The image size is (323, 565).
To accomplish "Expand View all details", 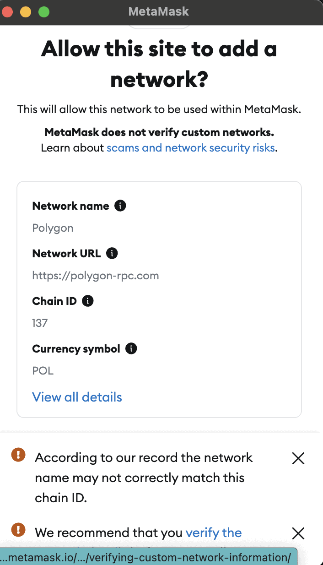I will tap(77, 397).
